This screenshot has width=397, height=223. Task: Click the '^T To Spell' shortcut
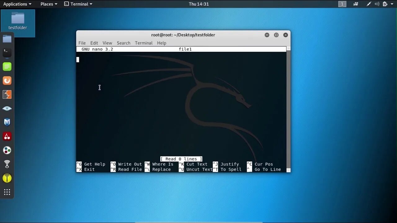tap(227, 169)
